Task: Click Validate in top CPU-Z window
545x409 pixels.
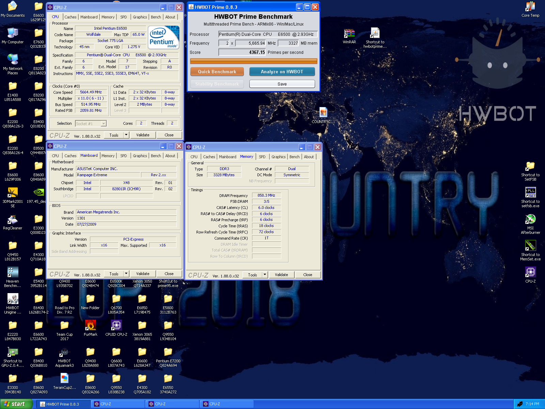Action: pyautogui.click(x=143, y=135)
